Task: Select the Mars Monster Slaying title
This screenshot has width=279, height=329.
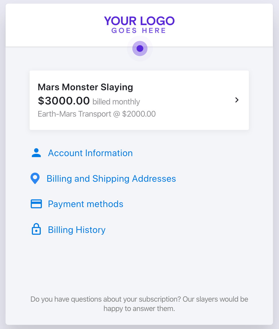Action: [85, 87]
